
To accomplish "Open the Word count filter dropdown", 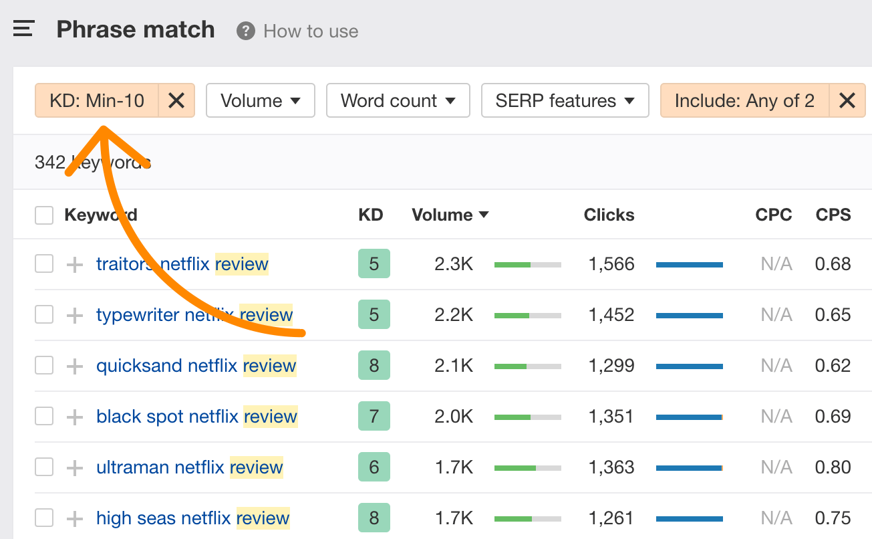I will (x=398, y=101).
